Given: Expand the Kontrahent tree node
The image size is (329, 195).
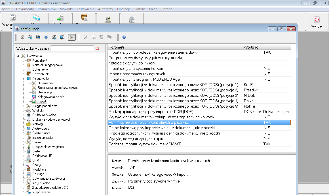Looking at the screenshot, I should [24, 60].
